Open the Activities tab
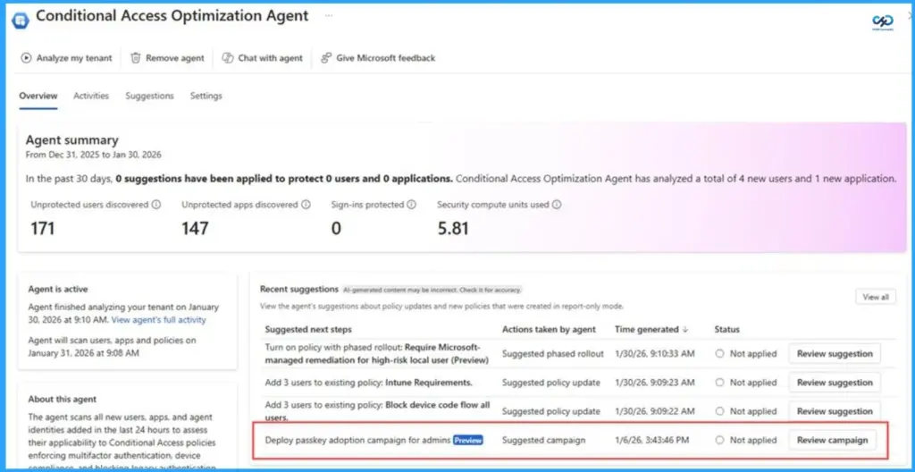 click(91, 96)
